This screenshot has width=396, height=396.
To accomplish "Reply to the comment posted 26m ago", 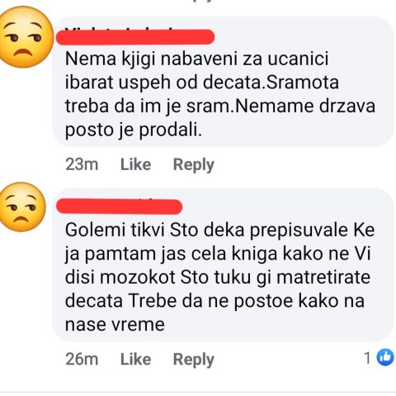I will coord(194,360).
